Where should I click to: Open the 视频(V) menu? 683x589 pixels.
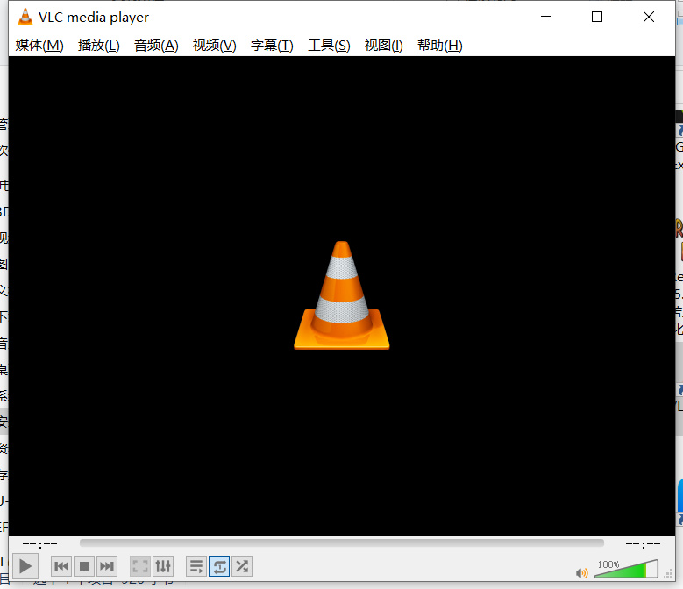pyautogui.click(x=214, y=46)
